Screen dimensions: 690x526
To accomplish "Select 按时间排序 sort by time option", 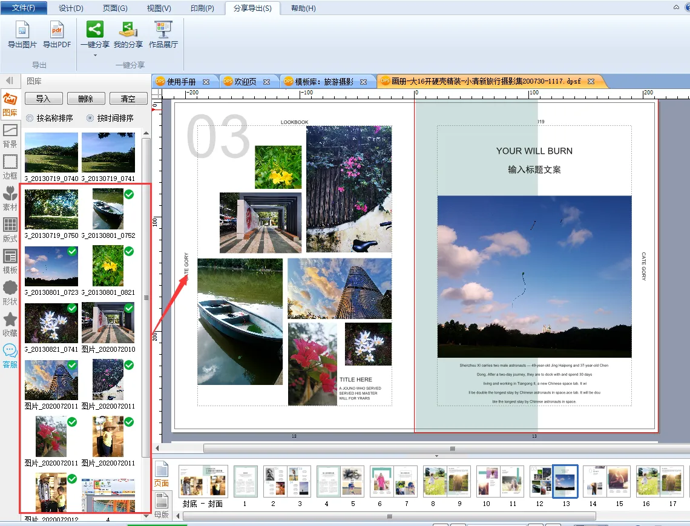I will (90, 118).
